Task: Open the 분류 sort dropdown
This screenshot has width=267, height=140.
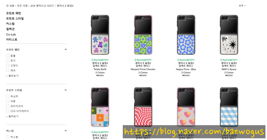Action: click(242, 6)
